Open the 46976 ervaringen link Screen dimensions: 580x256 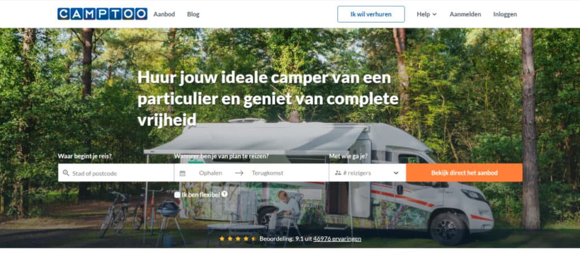pos(338,239)
